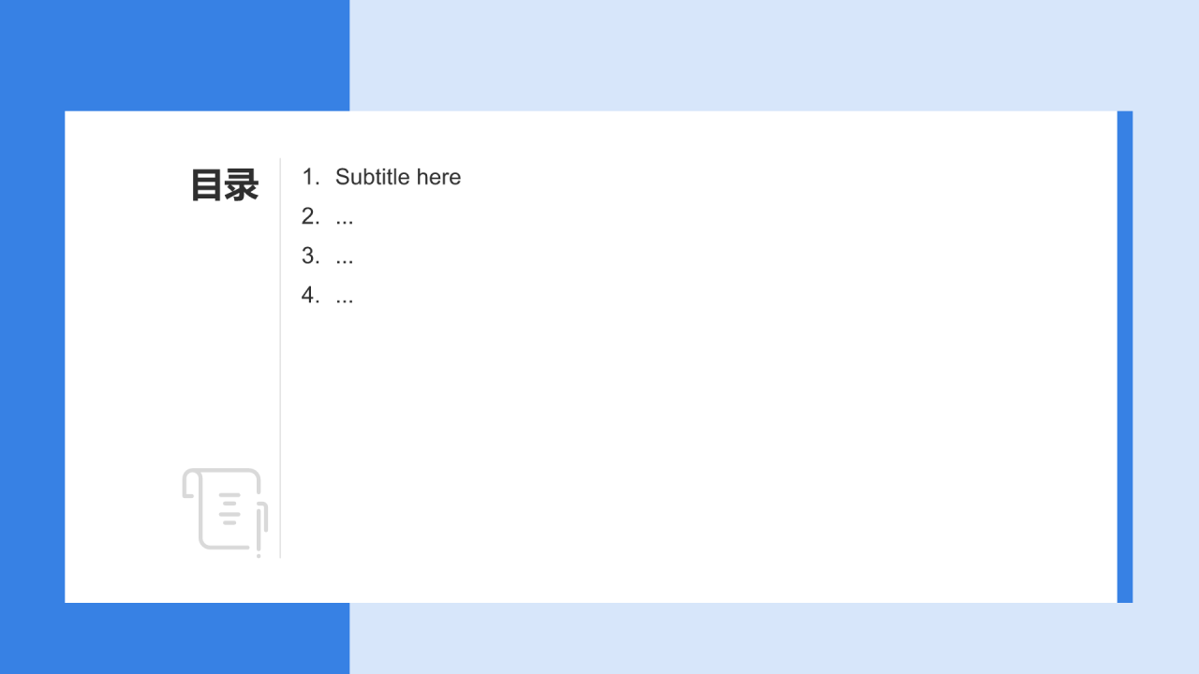Click the dark blue area beneath the white card

[174, 638]
